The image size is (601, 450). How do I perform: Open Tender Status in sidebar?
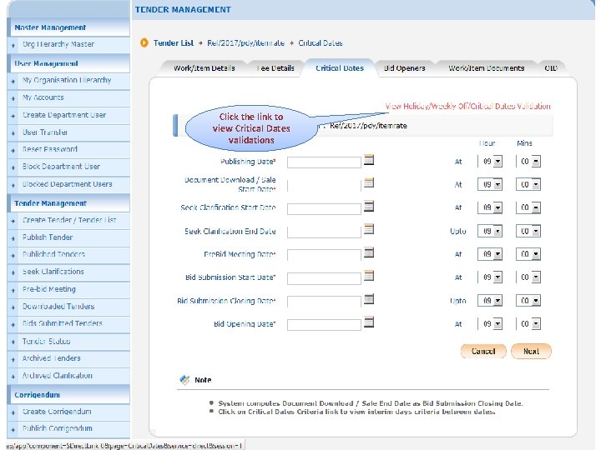pos(46,341)
